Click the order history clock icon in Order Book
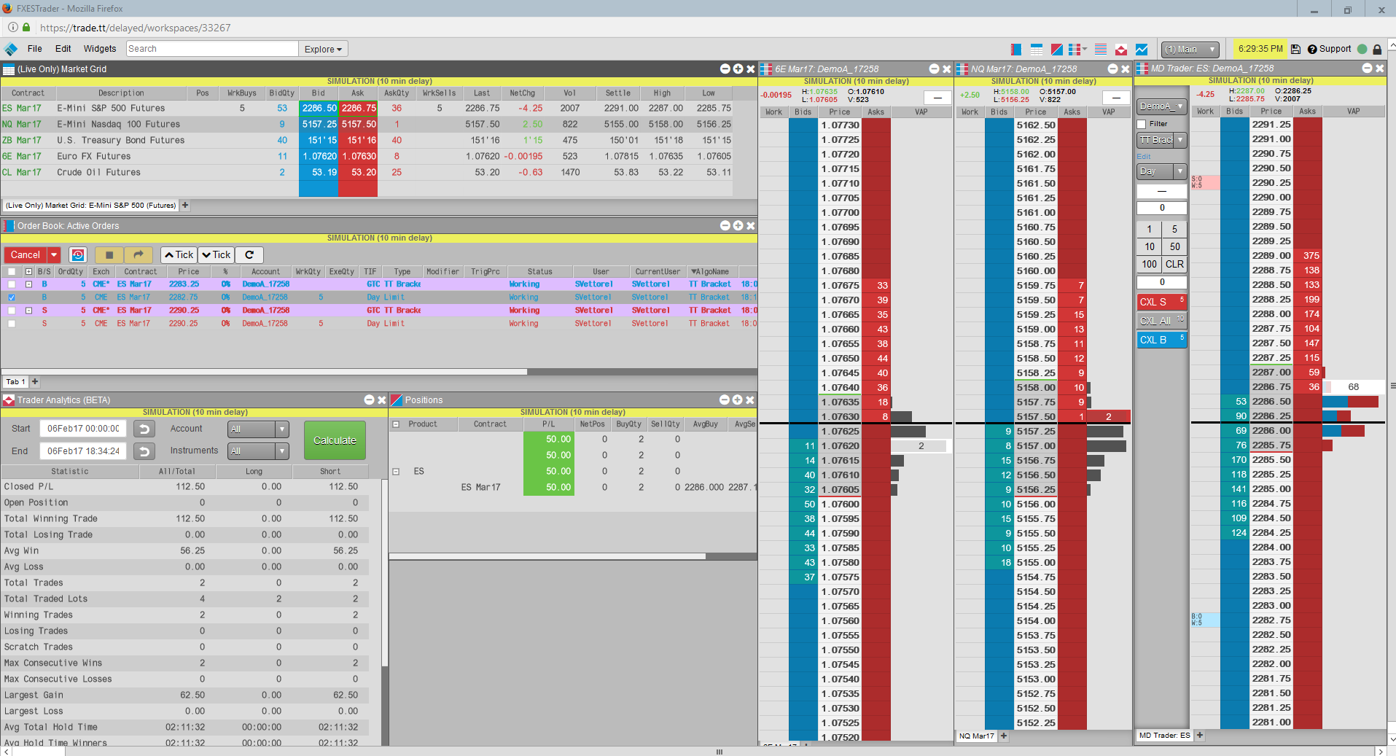This screenshot has height=756, width=1396. click(78, 255)
